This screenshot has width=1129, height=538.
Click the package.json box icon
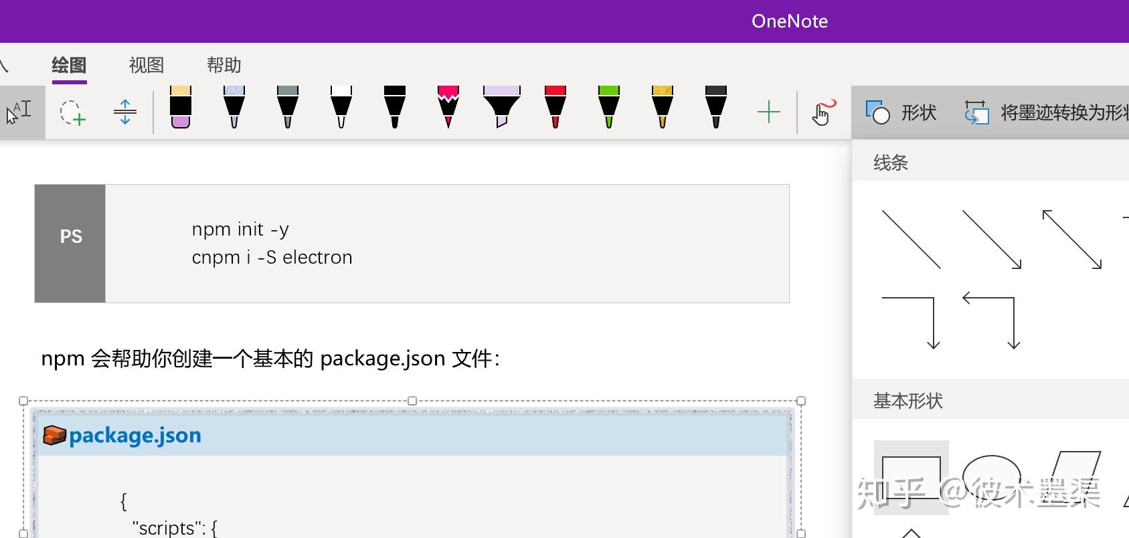(54, 436)
